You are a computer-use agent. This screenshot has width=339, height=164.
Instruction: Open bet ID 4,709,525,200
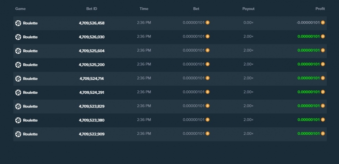pyautogui.click(x=92, y=65)
